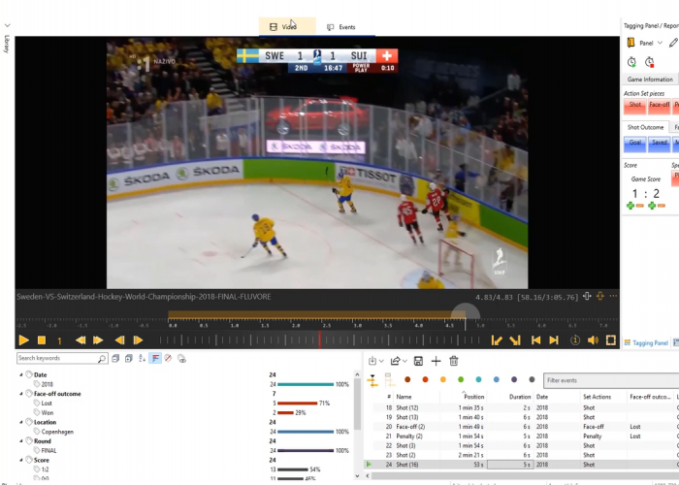Viewport: 679px width, 485px height.
Task: Stop timer with red-square stopwatch icon
Action: (650, 62)
